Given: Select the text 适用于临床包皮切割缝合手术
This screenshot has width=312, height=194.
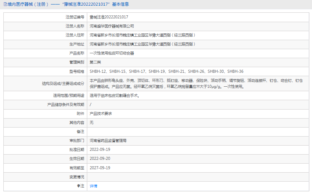Looking at the screenshot, I should click(115, 96).
